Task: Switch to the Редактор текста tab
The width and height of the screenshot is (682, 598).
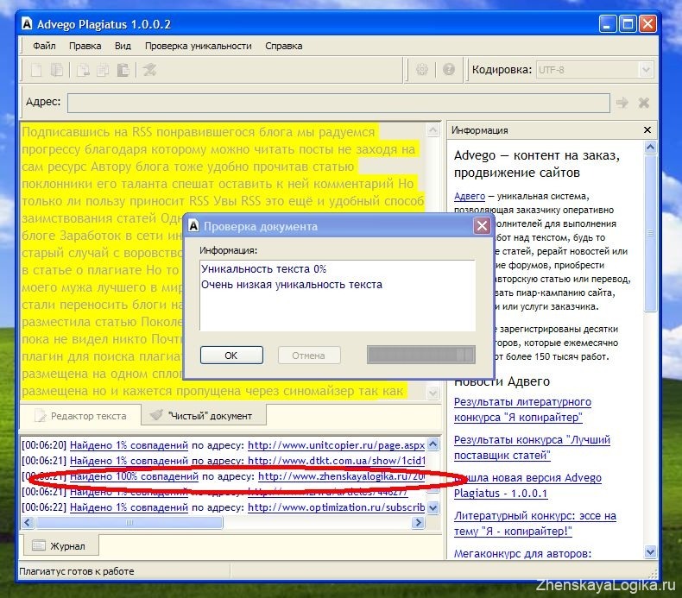Action: click(81, 416)
